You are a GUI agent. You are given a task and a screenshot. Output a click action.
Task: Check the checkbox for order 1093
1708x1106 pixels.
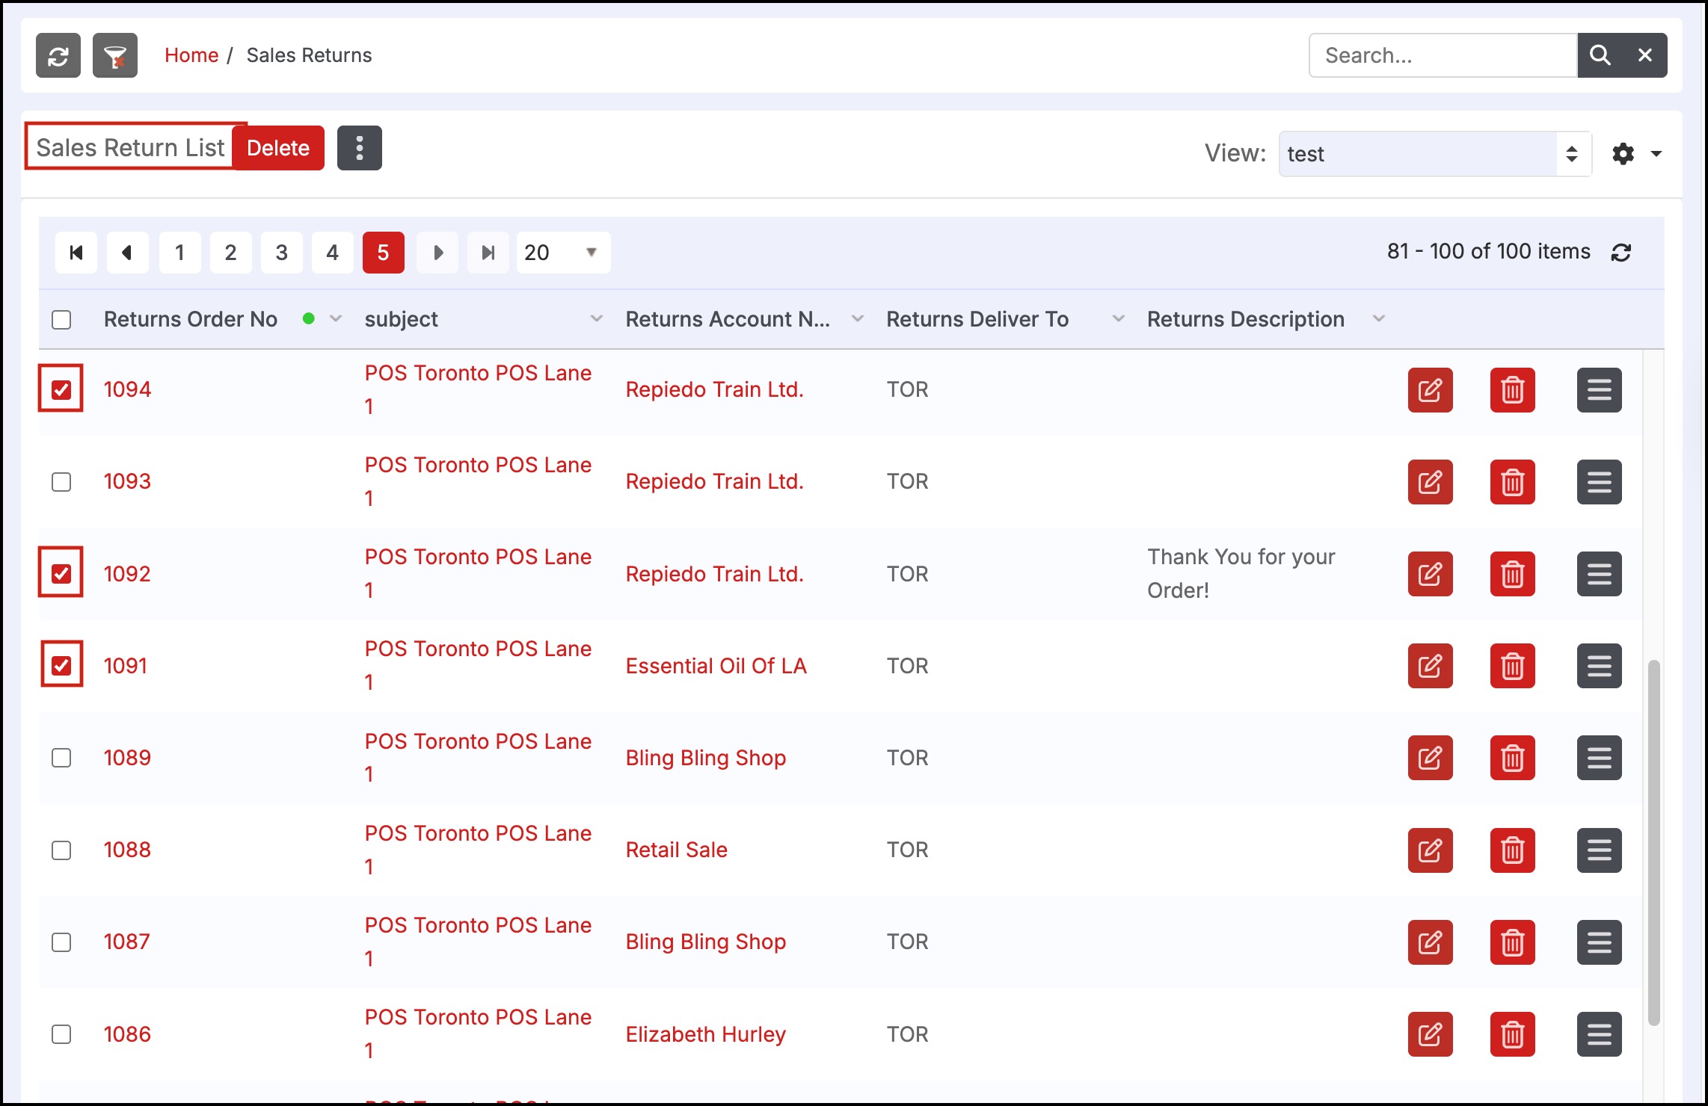click(61, 482)
